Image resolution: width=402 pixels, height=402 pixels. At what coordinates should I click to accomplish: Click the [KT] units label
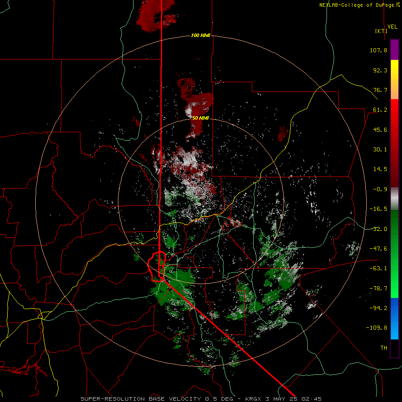[381, 31]
